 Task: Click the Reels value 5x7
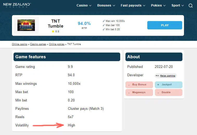tap(71, 117)
